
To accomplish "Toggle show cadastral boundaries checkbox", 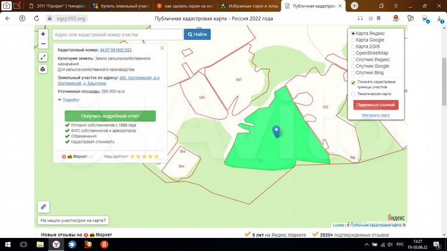I will (x=353, y=83).
